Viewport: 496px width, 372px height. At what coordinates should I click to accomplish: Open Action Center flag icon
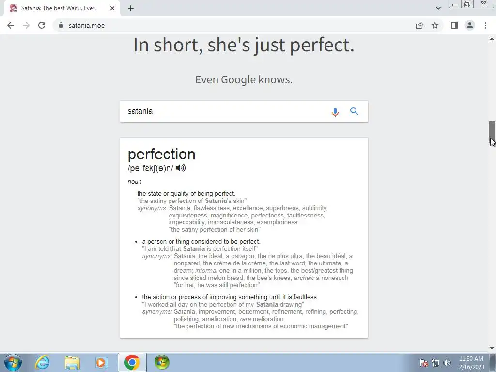(424, 363)
